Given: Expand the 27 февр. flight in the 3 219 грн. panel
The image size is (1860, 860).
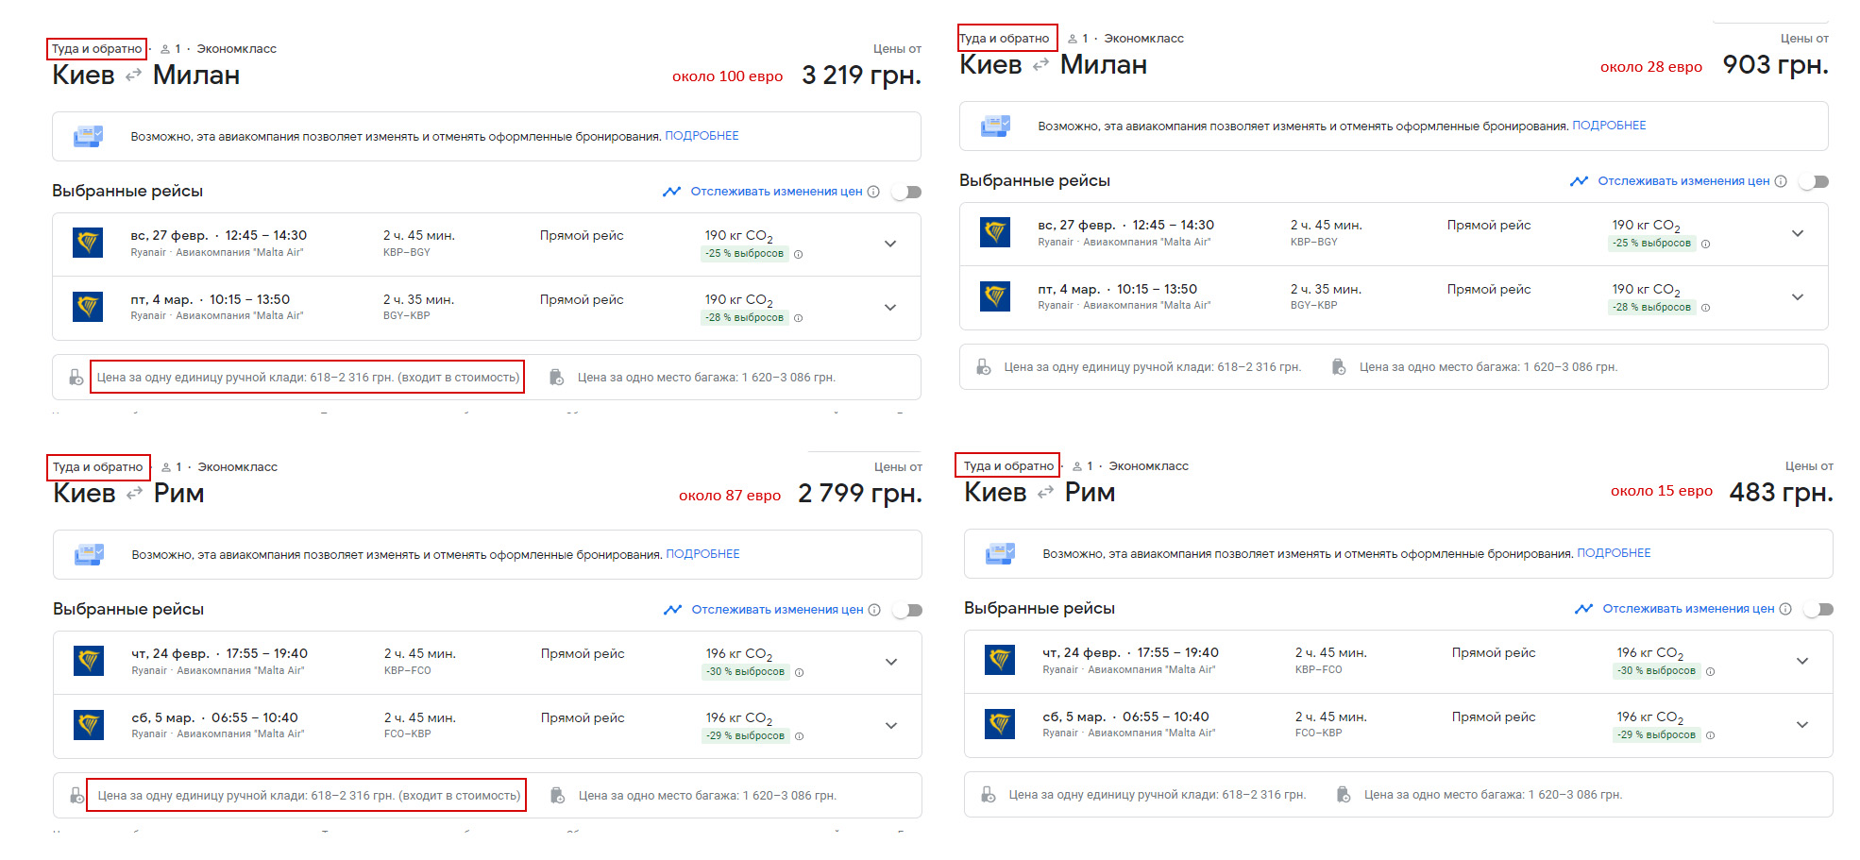Looking at the screenshot, I should click(889, 244).
